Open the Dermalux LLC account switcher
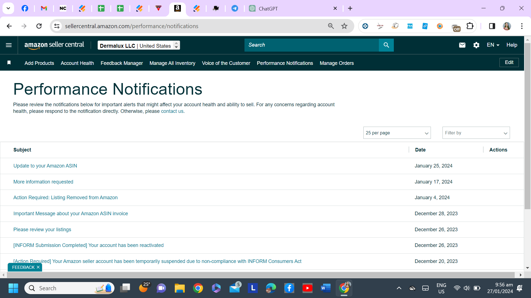This screenshot has height=298, width=531. pos(139,46)
